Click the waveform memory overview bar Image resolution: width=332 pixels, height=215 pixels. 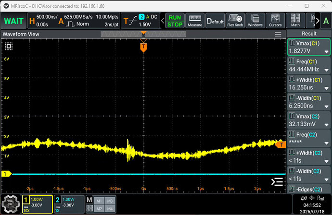pyautogui.click(x=143, y=34)
